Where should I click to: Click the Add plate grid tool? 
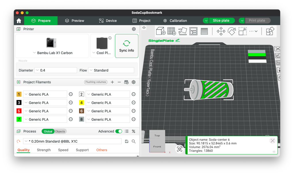pos(172,31)
